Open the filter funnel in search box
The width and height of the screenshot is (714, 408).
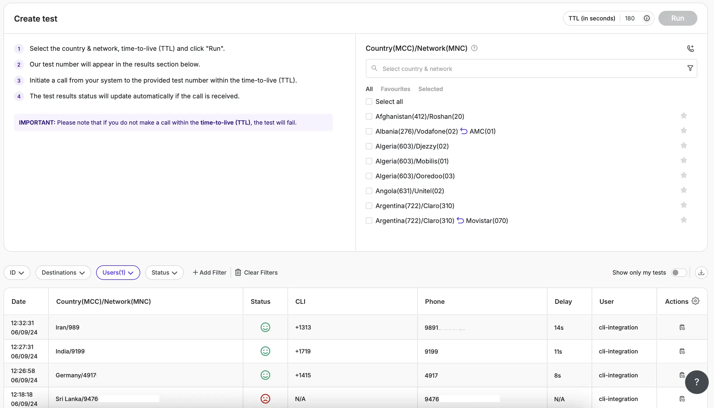click(690, 68)
